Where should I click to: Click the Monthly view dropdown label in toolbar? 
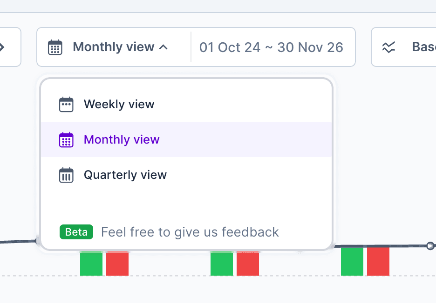113,47
